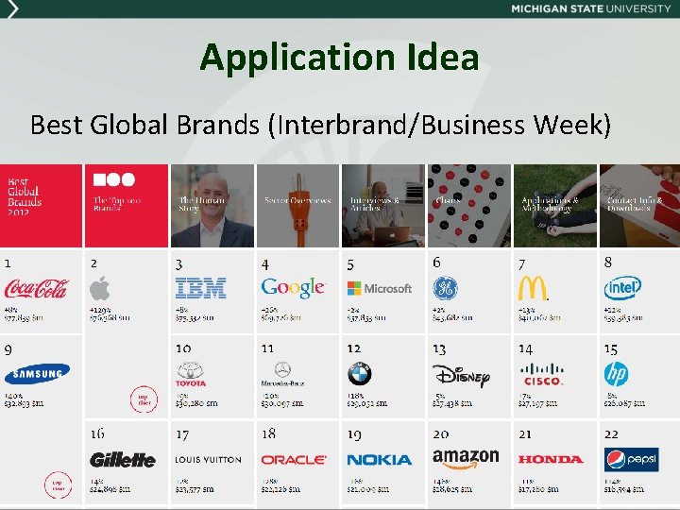
Task: Select the Louis Vuitton logo tile
Action: pyautogui.click(x=208, y=460)
